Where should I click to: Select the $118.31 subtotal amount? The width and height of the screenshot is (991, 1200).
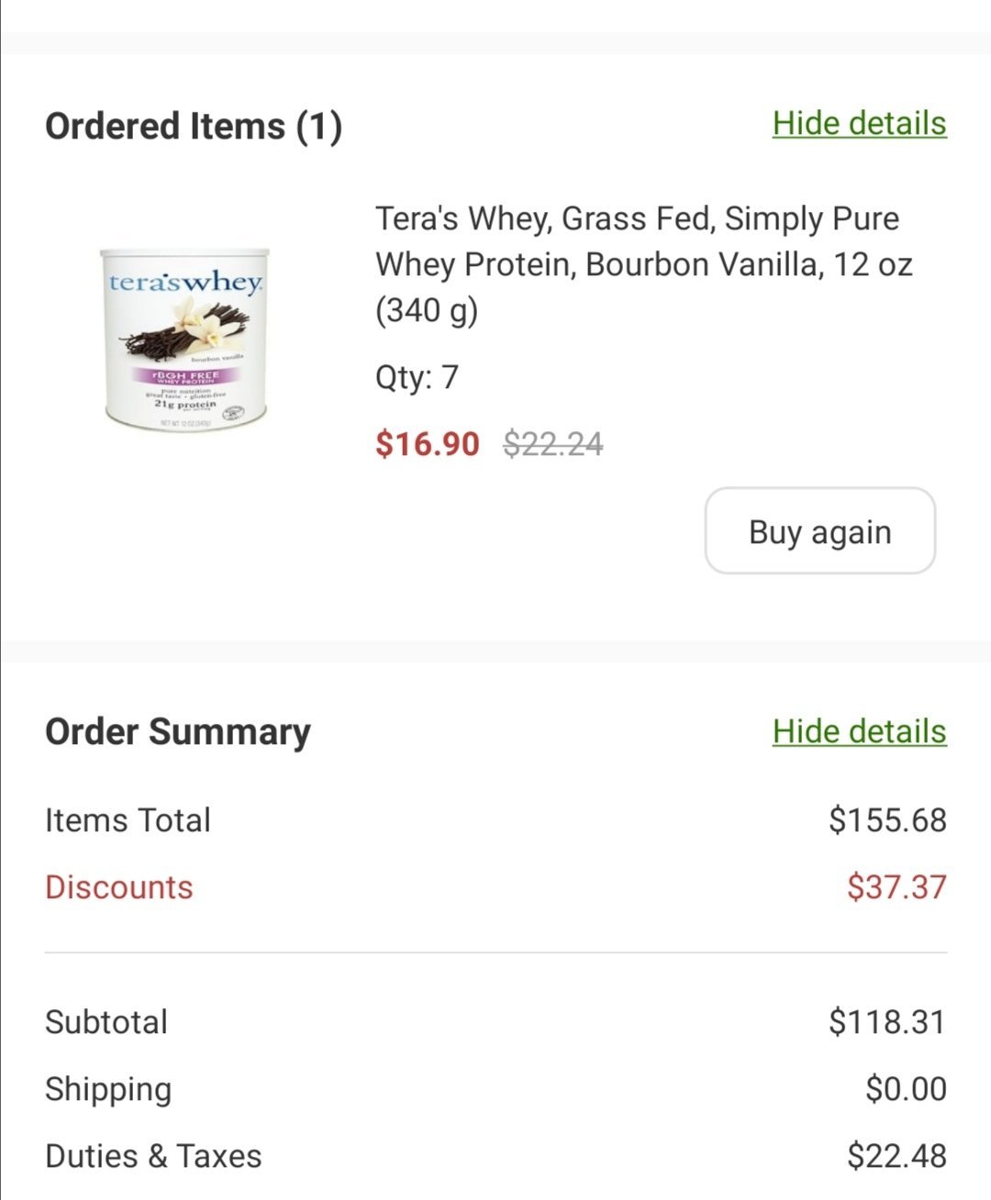coord(887,1022)
